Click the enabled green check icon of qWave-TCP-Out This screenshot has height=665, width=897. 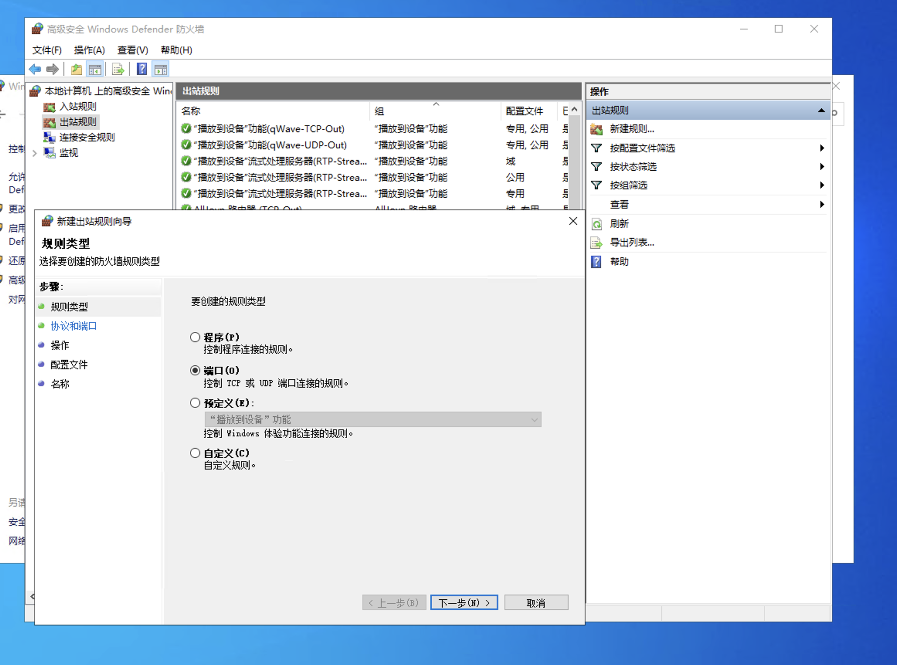click(x=186, y=129)
